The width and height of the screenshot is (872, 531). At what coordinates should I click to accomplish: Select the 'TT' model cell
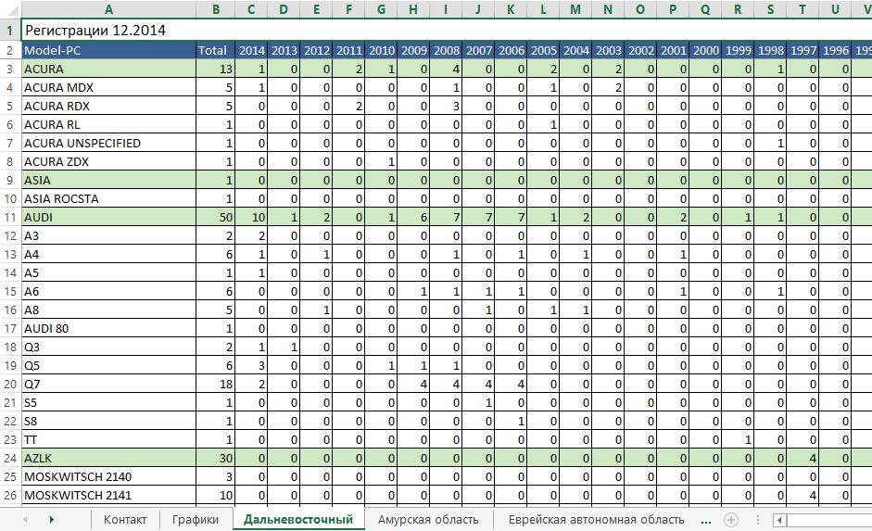coord(108,440)
